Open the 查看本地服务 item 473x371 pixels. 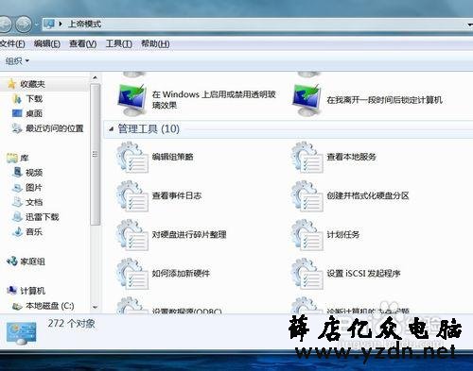click(351, 157)
